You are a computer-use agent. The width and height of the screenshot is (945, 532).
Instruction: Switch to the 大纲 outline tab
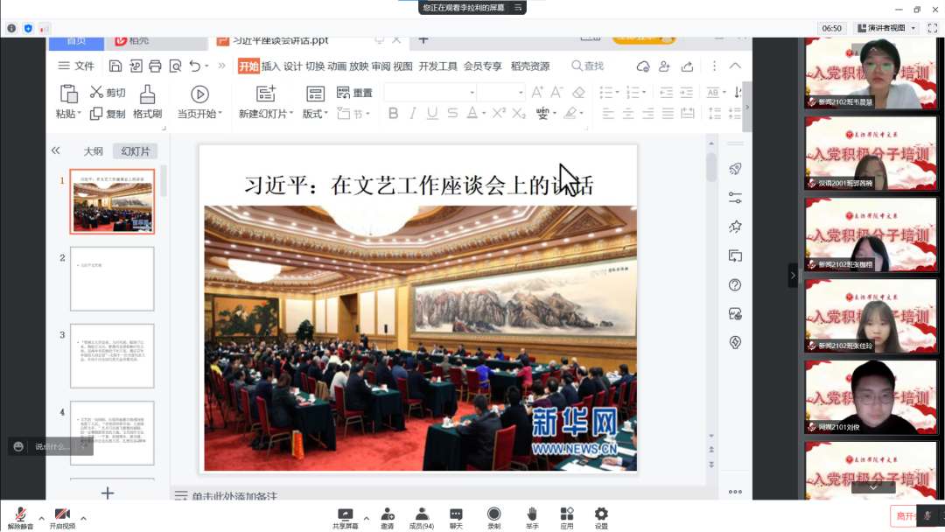93,151
